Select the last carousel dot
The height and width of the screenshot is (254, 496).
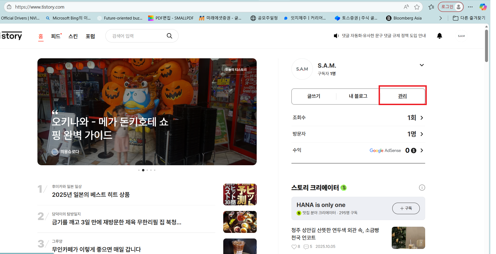155,170
